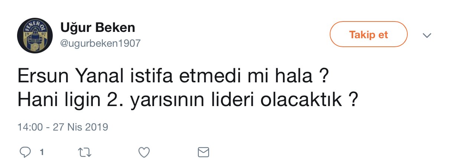The image size is (453, 158).
Task: Send tweet via the envelope message icon
Action: [203, 152]
